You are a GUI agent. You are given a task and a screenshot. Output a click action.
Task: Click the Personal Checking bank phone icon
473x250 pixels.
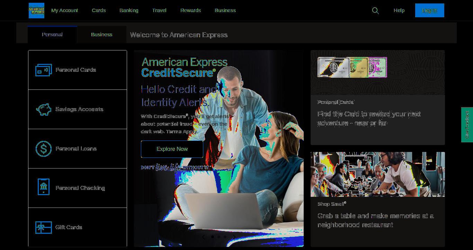[44, 187]
